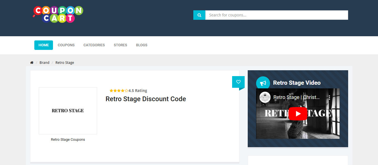The width and height of the screenshot is (378, 165).
Task: Click the 4.5 Rating text
Action: click(138, 91)
